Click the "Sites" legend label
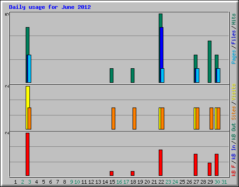Image resolution: width=239 pixels, height=187 pixels. (x=234, y=113)
